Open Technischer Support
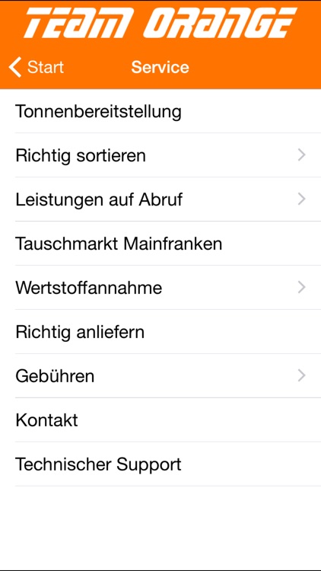The height and width of the screenshot is (571, 321). click(160, 464)
